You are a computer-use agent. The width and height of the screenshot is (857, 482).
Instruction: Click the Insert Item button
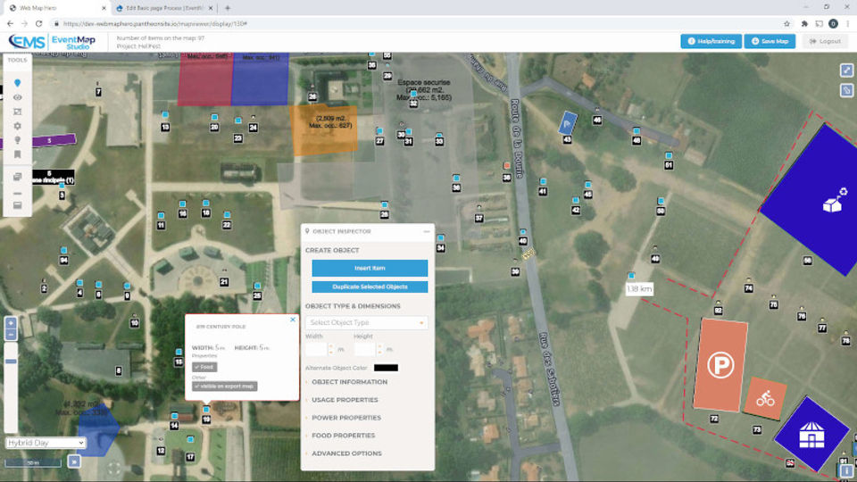click(x=370, y=269)
